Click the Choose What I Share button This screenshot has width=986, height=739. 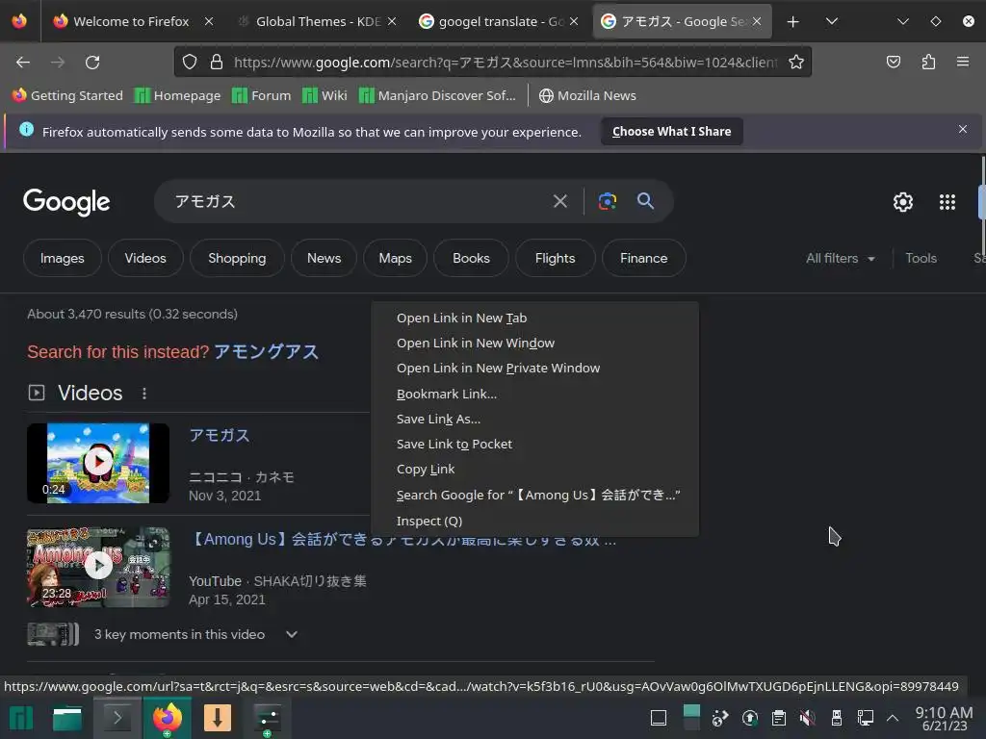coord(671,131)
